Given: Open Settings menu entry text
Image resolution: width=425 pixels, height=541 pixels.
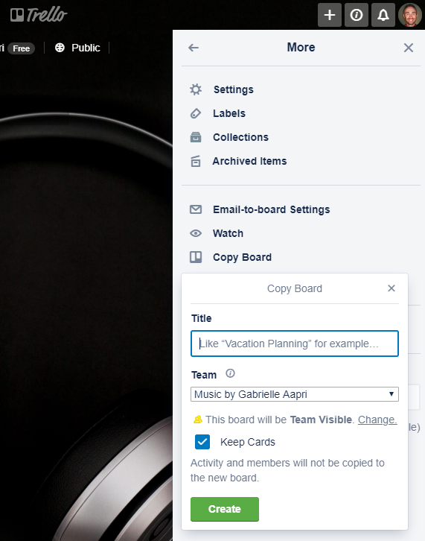Looking at the screenshot, I should click(x=234, y=89).
